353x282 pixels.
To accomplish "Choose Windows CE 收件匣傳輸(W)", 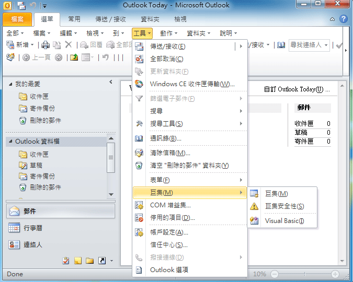I will click(x=189, y=84).
